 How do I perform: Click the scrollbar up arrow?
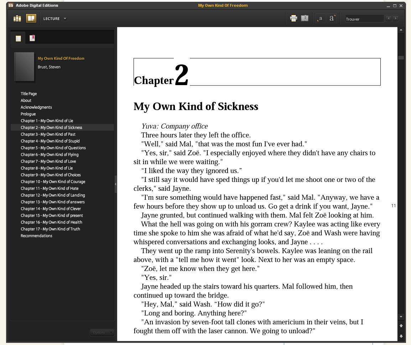[401, 30]
